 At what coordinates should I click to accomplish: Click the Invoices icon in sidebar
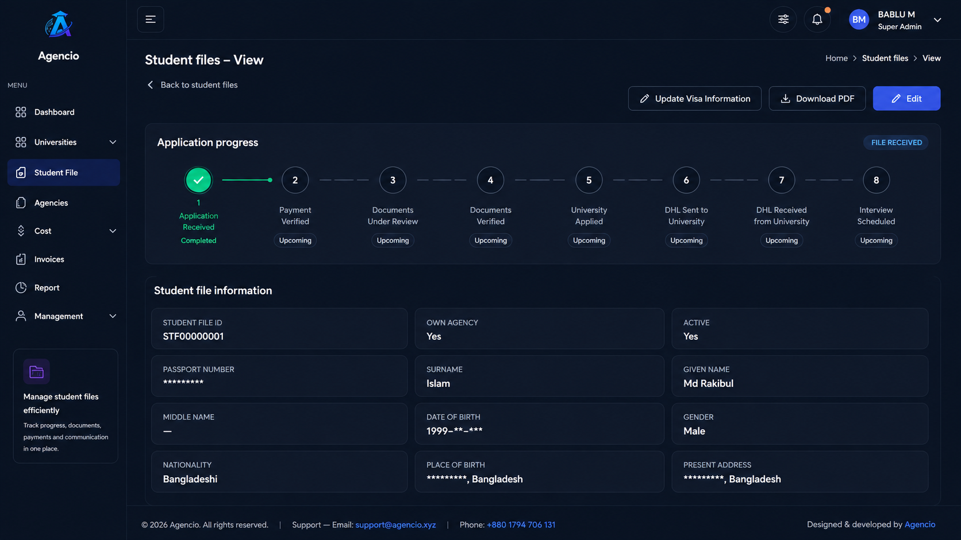(x=21, y=259)
